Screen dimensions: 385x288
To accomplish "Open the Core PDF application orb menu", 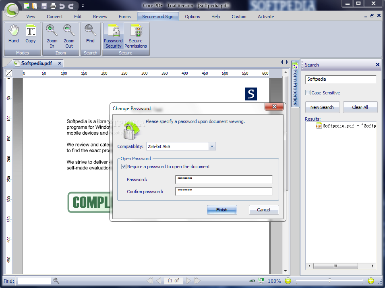I will 11,10.
